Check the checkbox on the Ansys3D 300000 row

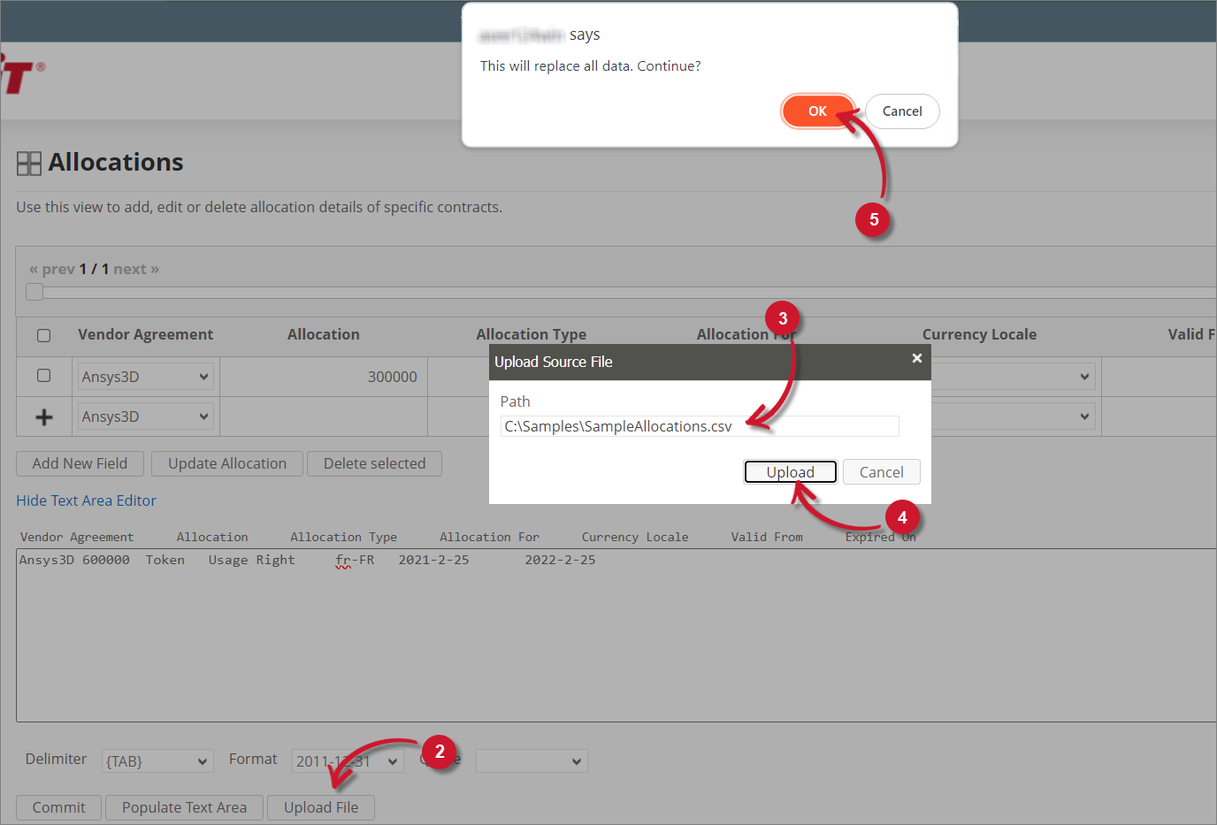point(43,376)
